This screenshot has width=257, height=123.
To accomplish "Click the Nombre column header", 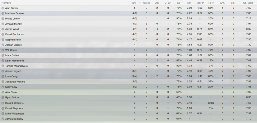I will 6,3.
